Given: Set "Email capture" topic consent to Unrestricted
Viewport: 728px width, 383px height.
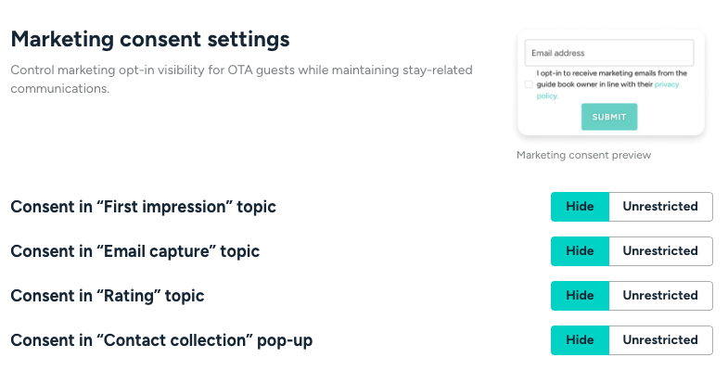Looking at the screenshot, I should [659, 251].
